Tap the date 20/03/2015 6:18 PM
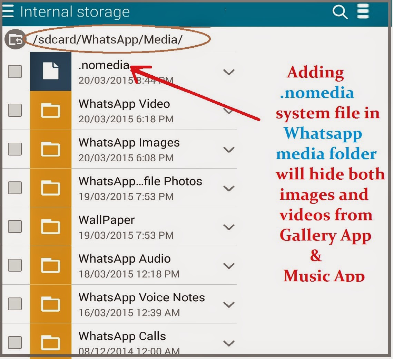This screenshot has width=393, height=359. pyautogui.click(x=126, y=119)
